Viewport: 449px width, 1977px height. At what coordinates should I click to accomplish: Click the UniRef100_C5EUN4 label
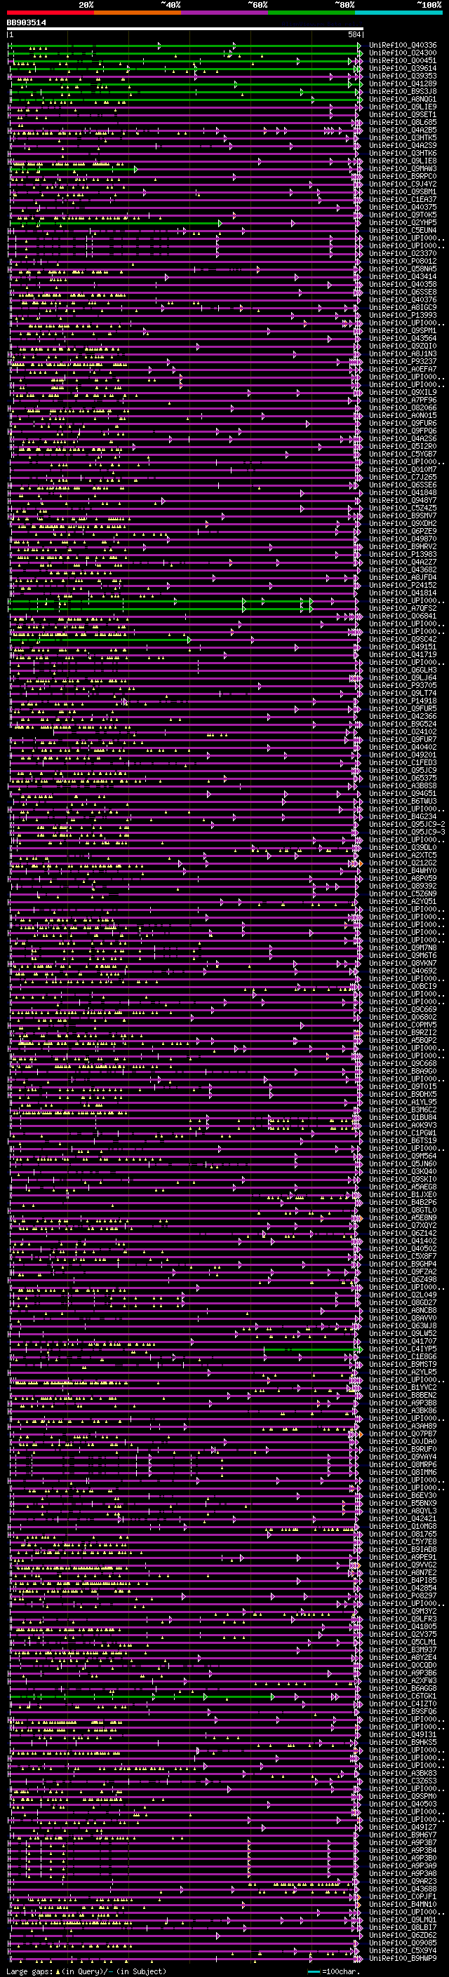pos(403,230)
